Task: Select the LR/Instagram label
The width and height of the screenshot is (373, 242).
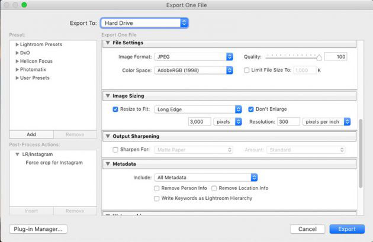Action: click(37, 154)
